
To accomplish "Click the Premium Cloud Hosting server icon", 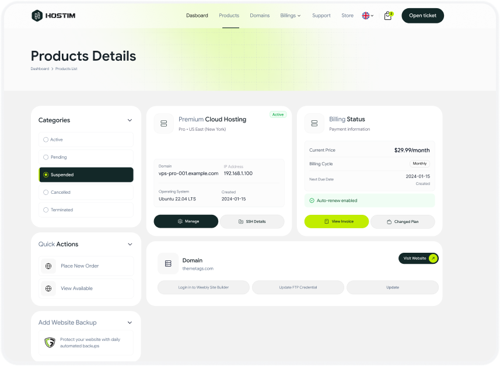I will click(163, 123).
